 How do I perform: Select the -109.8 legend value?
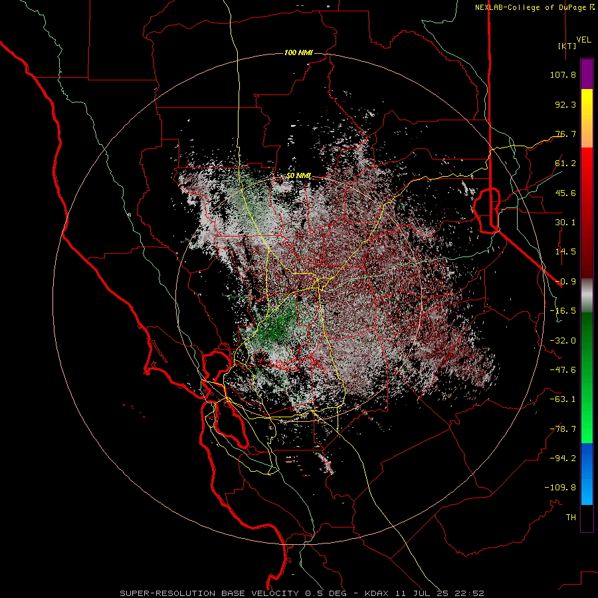(x=560, y=488)
